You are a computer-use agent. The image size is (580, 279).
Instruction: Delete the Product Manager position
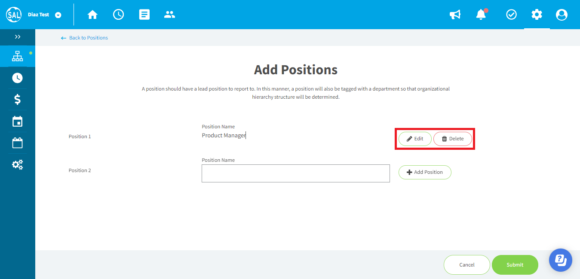[x=453, y=139]
